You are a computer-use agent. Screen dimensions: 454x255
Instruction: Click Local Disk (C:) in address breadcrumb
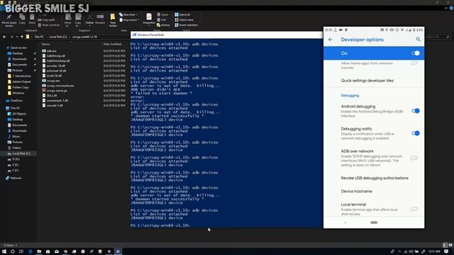[x=58, y=37]
